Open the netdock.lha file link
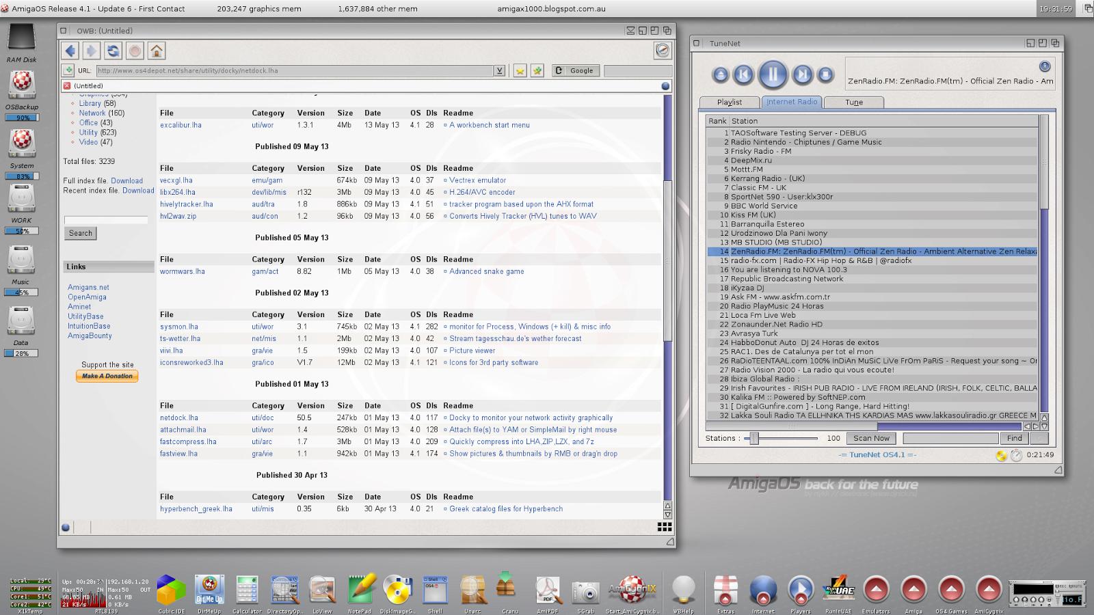Image resolution: width=1094 pixels, height=615 pixels. 179,418
